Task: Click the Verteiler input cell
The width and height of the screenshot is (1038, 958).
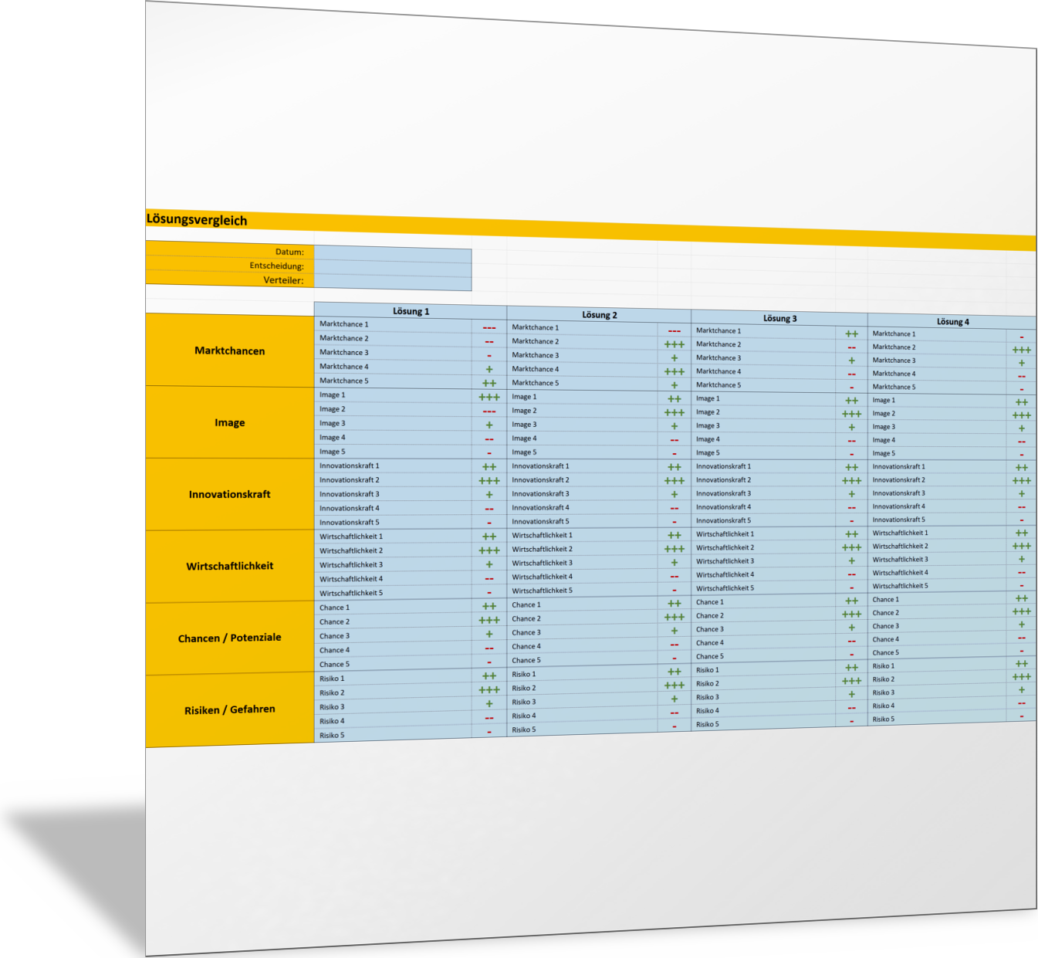Action: (x=392, y=283)
